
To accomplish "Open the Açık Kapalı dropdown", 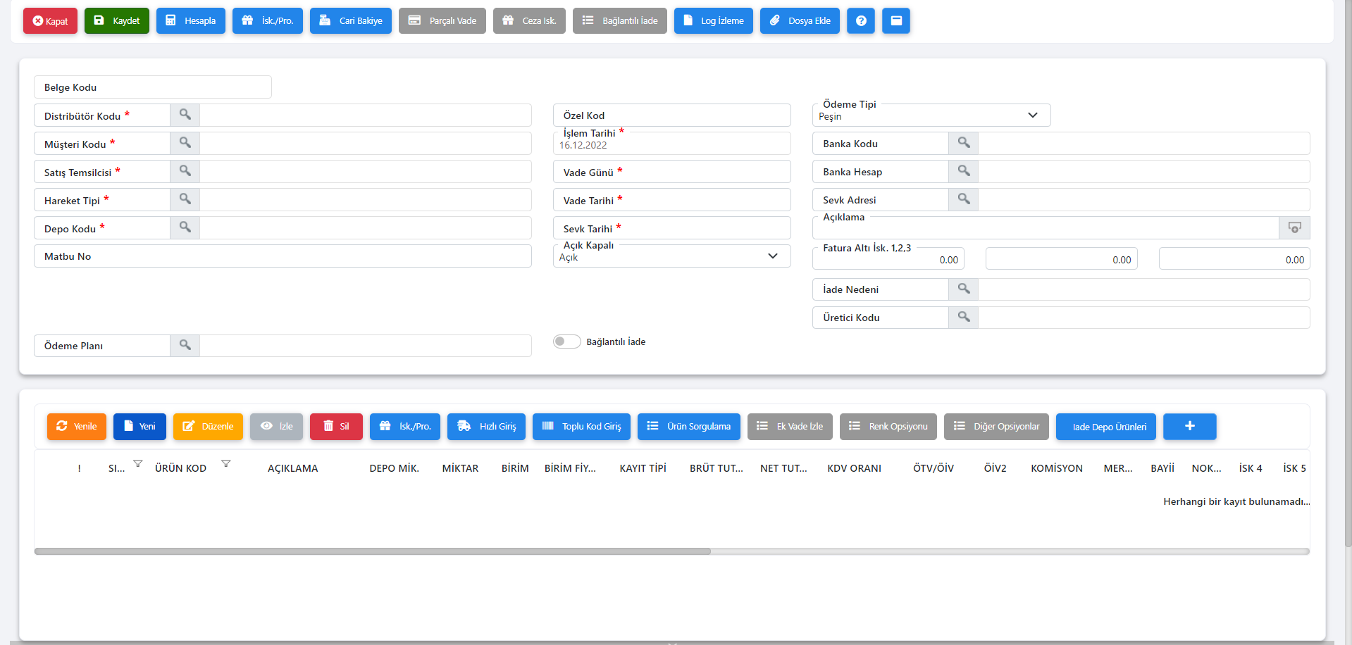I will coord(772,256).
